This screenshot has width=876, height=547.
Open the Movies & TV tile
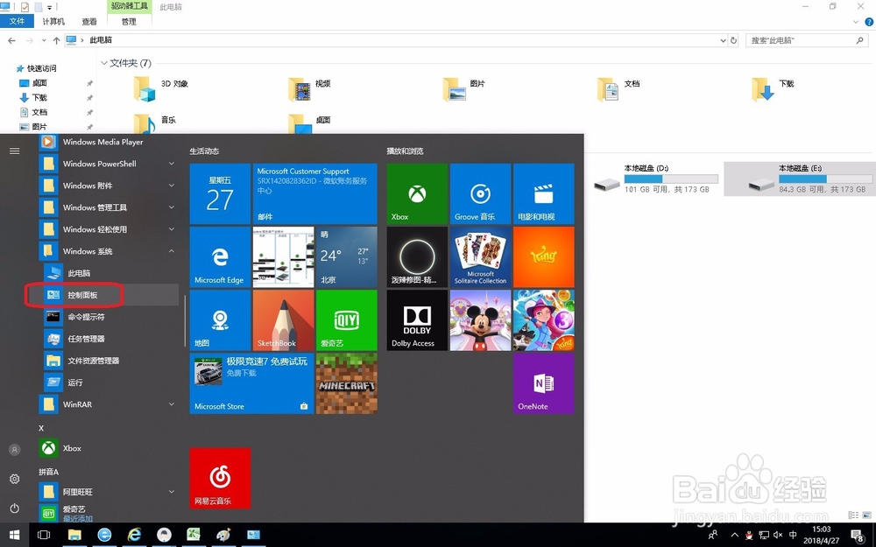tap(543, 193)
